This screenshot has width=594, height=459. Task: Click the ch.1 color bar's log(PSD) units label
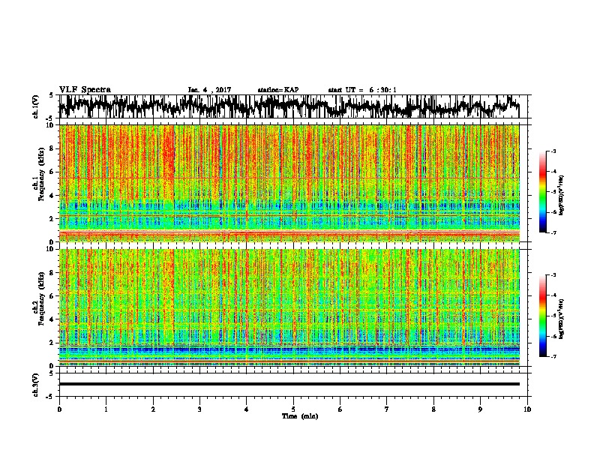(562, 196)
